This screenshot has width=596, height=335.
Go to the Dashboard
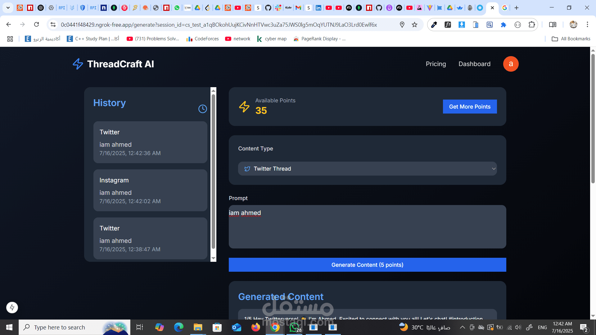pyautogui.click(x=474, y=64)
